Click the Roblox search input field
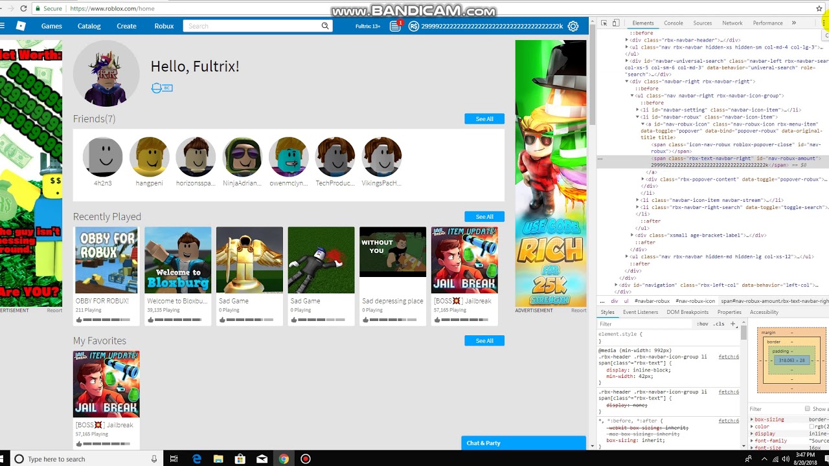 coord(251,26)
